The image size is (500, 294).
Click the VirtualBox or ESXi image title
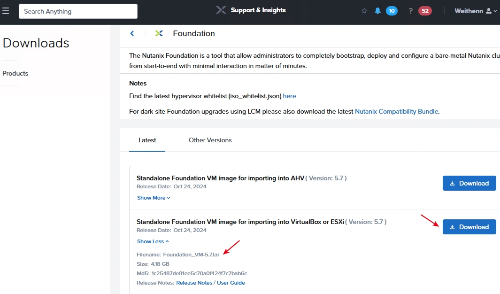[x=240, y=222]
